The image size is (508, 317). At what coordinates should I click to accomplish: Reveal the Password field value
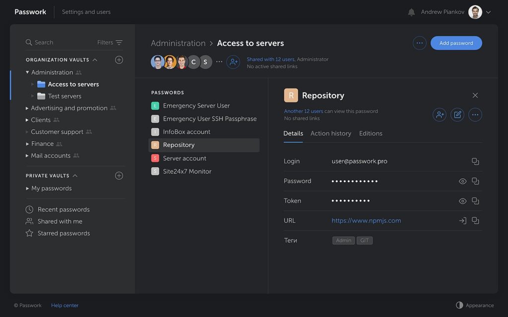coord(462,181)
